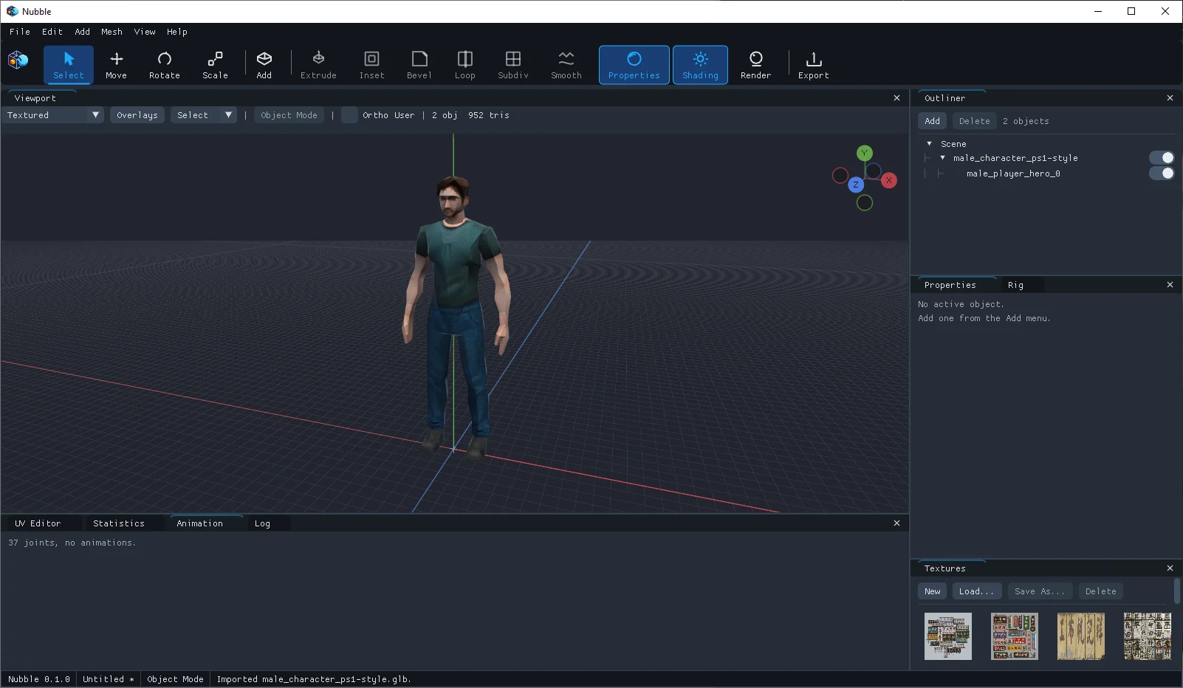Switch to the Rig tab
This screenshot has width=1183, height=688.
click(x=1016, y=285)
